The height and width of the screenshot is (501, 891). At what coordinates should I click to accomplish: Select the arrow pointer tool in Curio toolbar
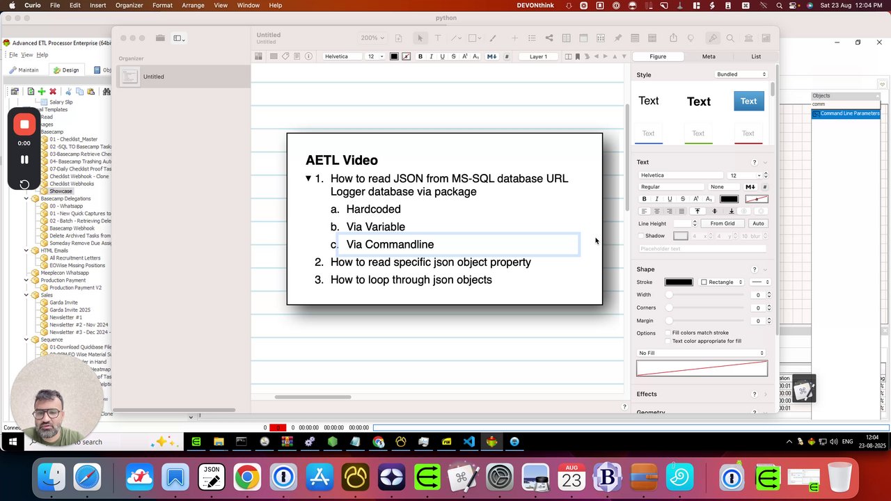pos(420,38)
